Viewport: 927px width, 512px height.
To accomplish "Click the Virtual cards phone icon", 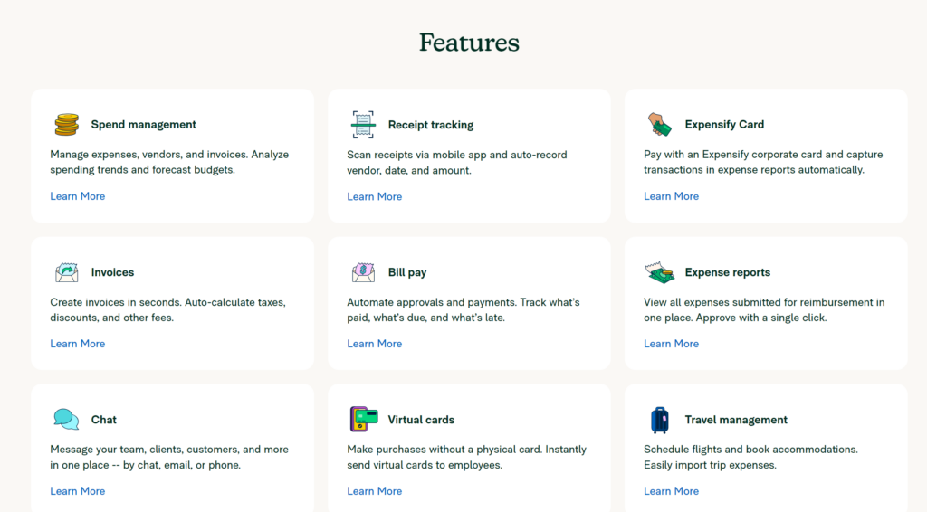I will 363,420.
